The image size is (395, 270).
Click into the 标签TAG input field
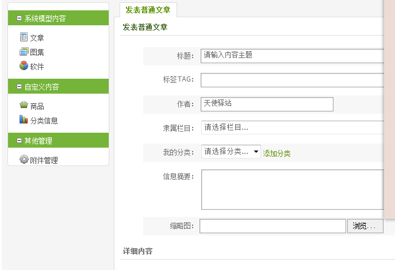[292, 80]
